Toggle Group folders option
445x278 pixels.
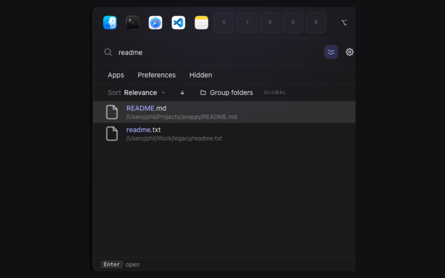[227, 93]
